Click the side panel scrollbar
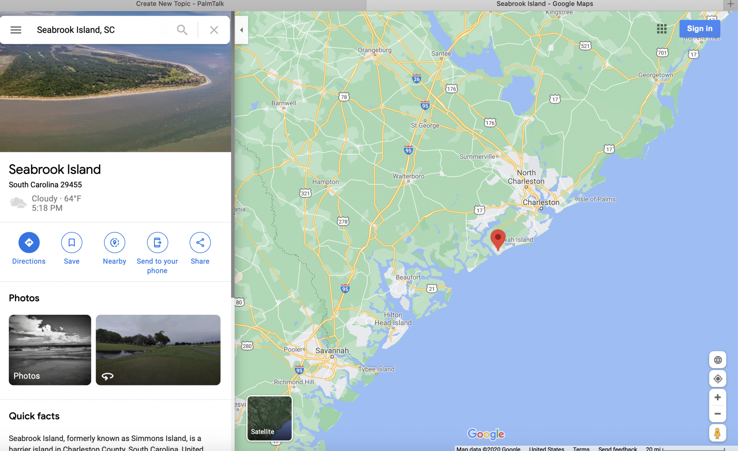Screen dimensions: 738x451 coord(233,154)
